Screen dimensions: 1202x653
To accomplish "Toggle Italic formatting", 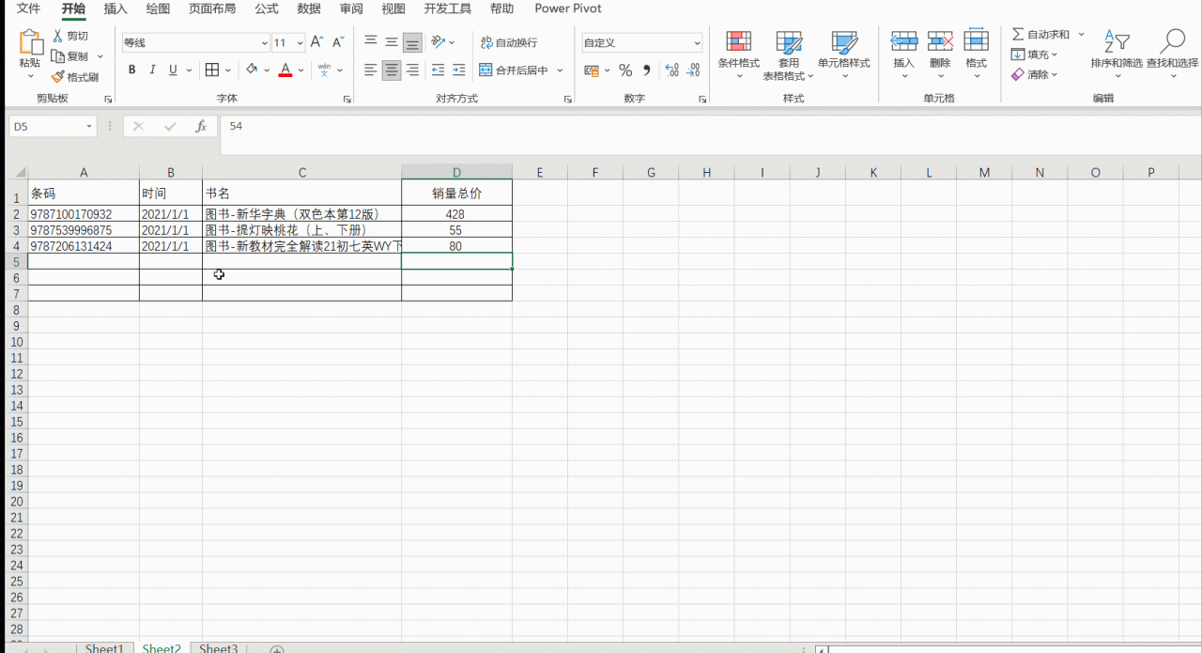I will click(152, 70).
